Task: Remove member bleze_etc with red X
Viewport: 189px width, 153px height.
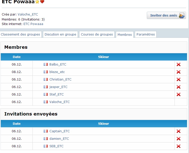Action: 179,72
